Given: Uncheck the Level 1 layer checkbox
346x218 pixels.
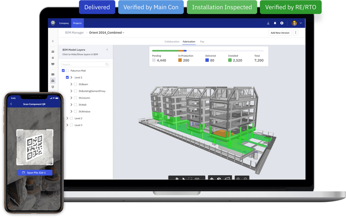Looking at the screenshot, I should click(67, 78).
